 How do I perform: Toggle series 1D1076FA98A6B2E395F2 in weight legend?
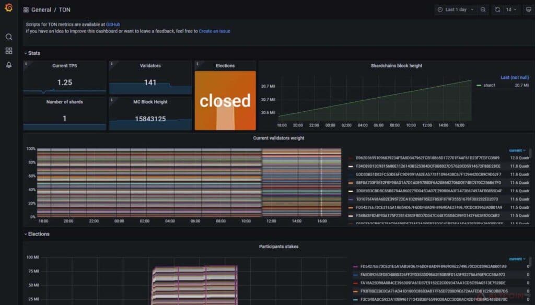(x=427, y=199)
